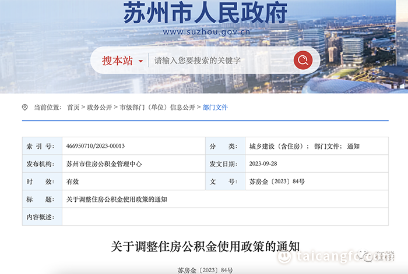The image size is (408, 274).
Task: Open 政务公开 breadcrumb link
Action: tap(100, 107)
